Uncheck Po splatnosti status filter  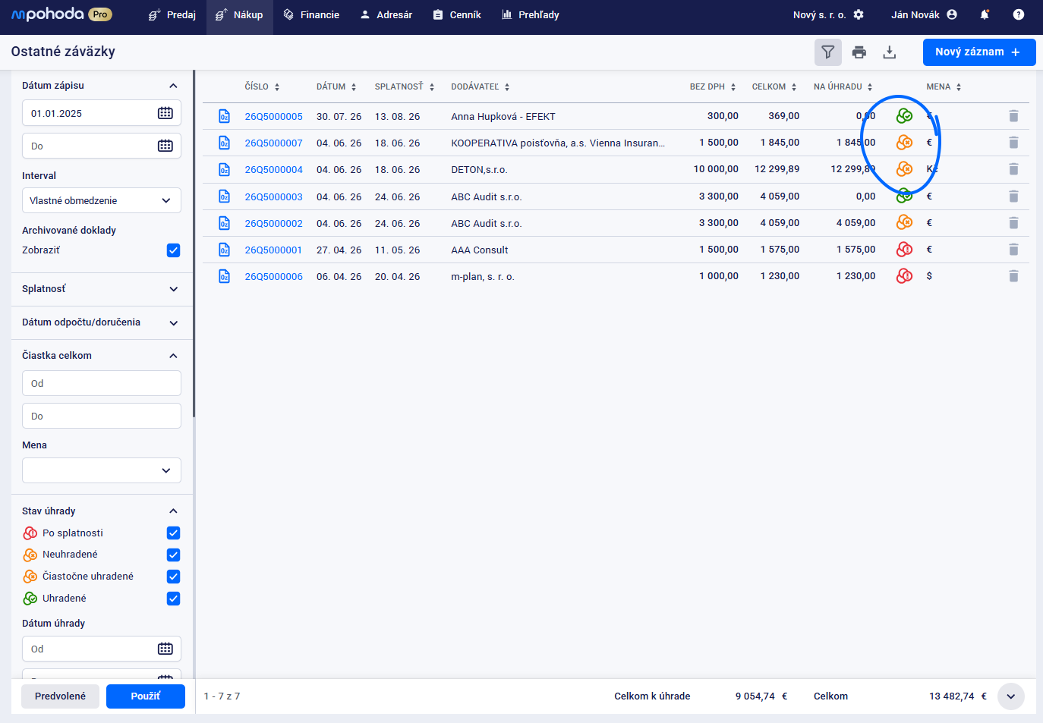[173, 533]
